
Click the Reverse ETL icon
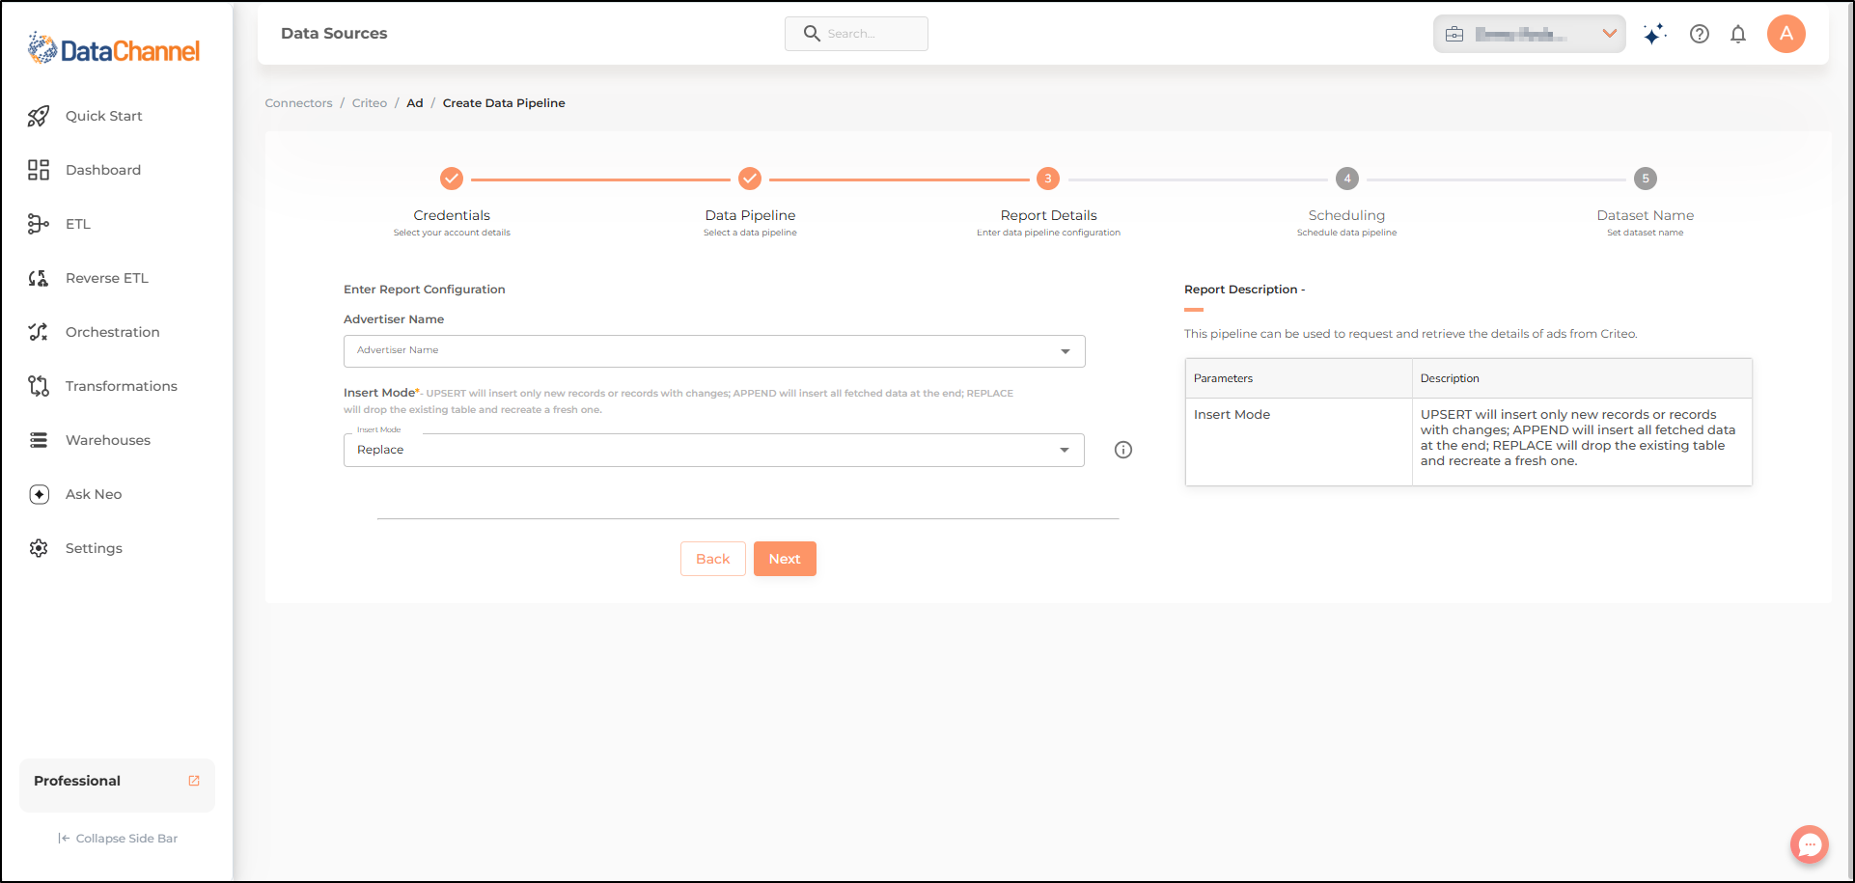tap(39, 278)
